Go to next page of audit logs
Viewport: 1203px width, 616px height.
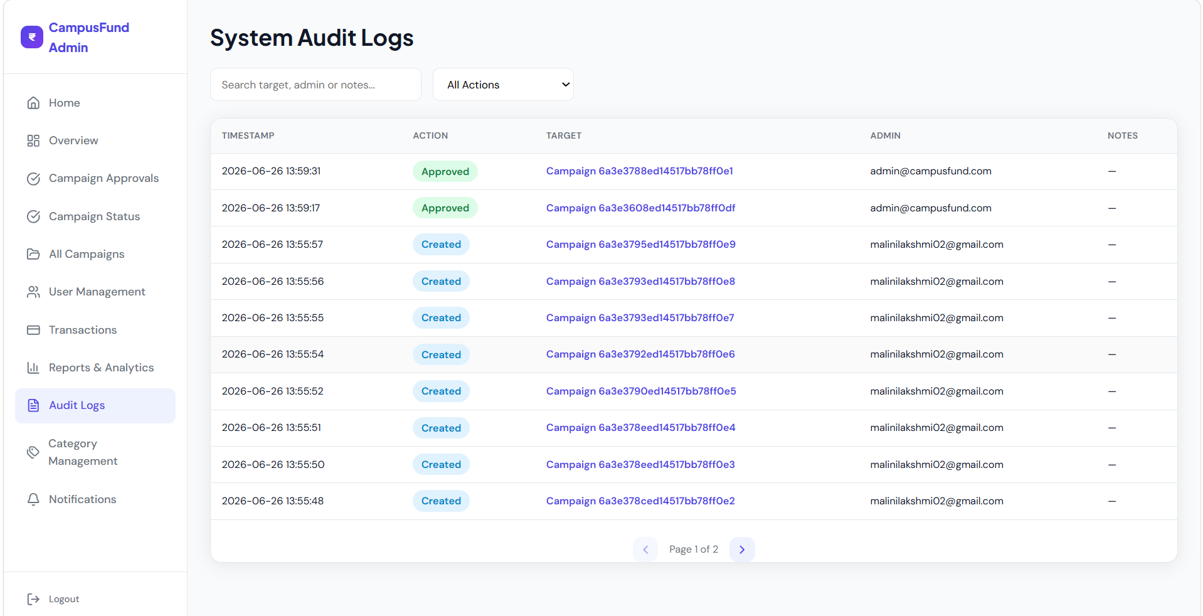pos(742,550)
